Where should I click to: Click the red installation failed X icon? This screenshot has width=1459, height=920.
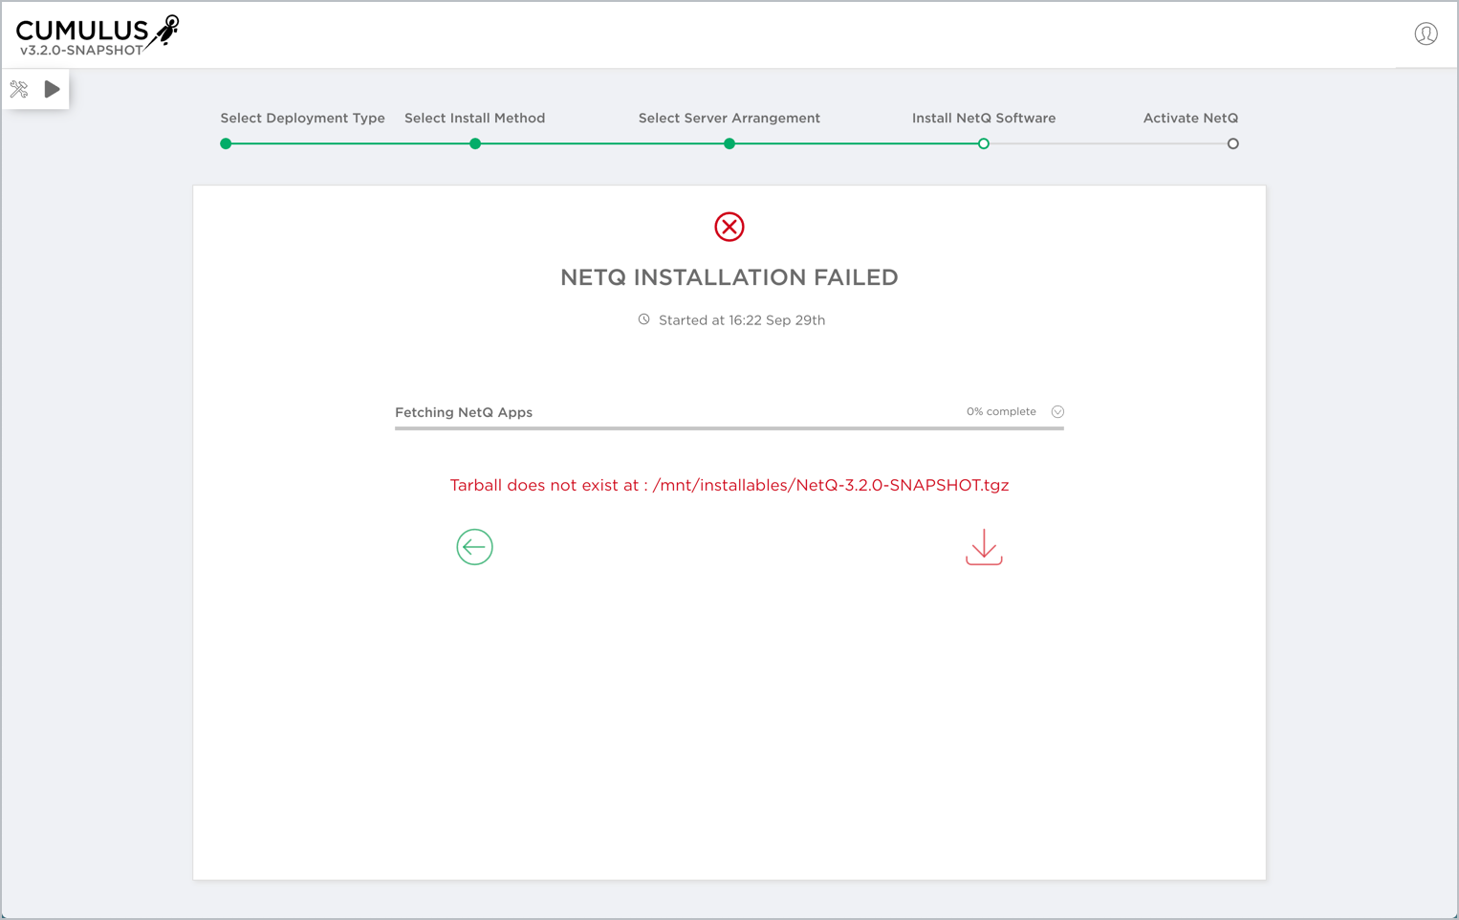[x=729, y=227]
